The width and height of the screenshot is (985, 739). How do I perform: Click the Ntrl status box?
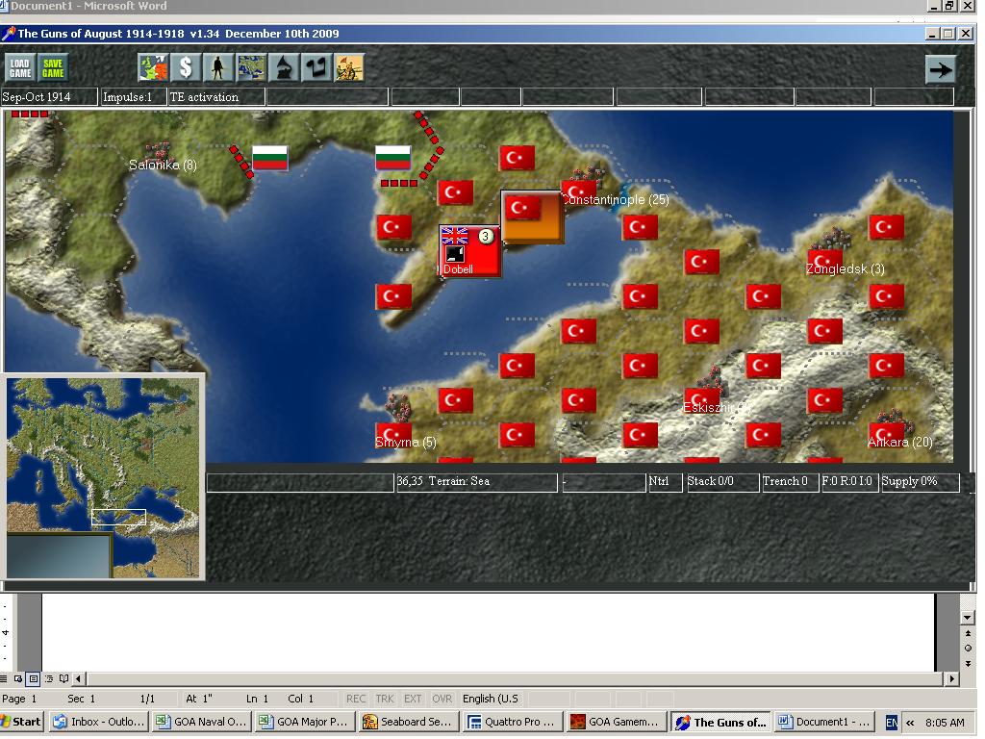665,481
